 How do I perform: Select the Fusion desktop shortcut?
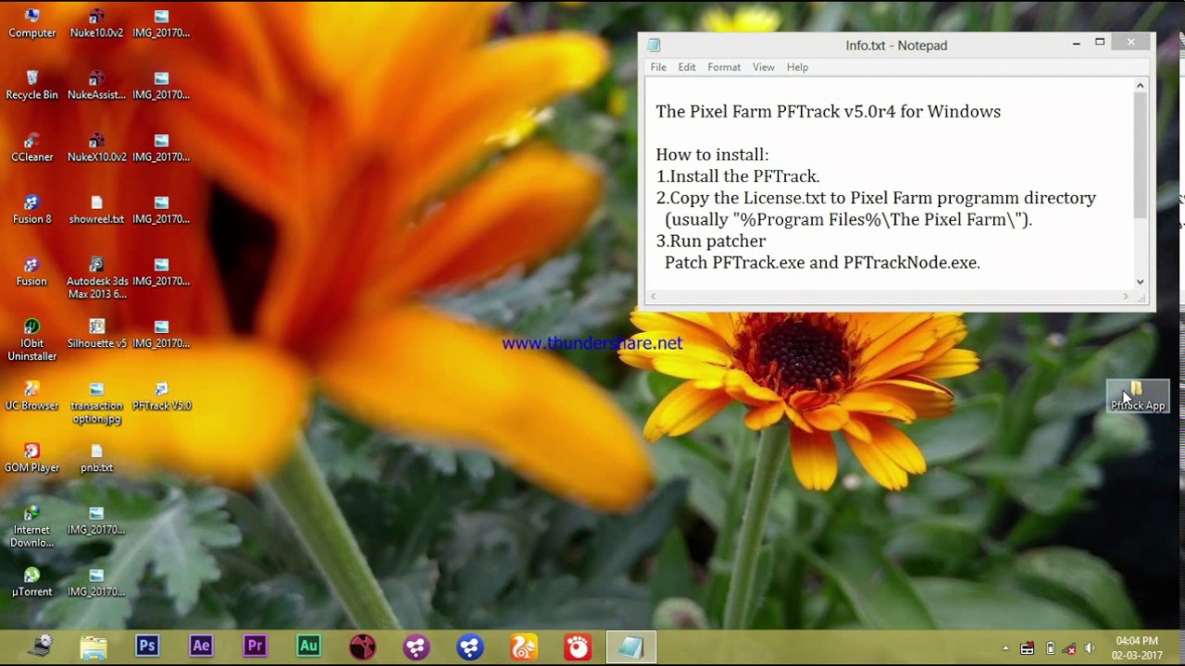point(31,272)
